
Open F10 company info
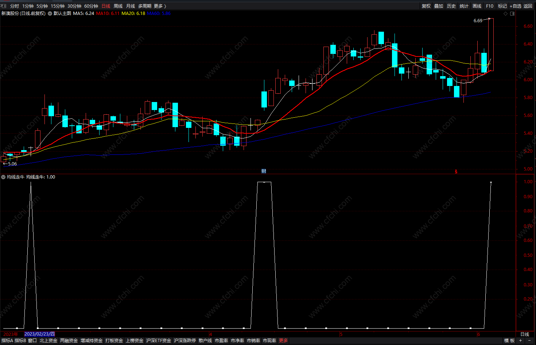coord(490,6)
